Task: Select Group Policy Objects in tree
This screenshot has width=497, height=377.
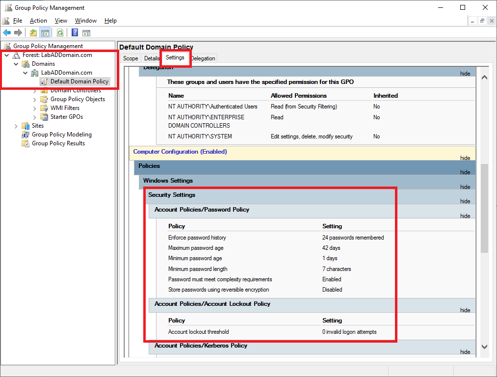Action: coord(78,99)
